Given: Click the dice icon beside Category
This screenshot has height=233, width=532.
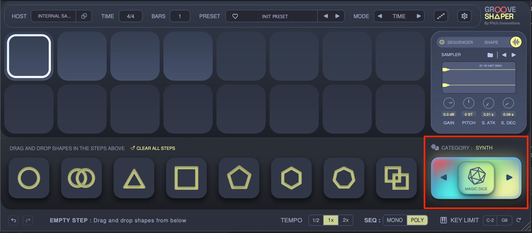Looking at the screenshot, I should pyautogui.click(x=434, y=147).
